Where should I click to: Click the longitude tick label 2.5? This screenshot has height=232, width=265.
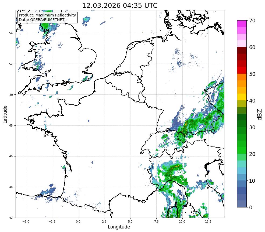104,221
